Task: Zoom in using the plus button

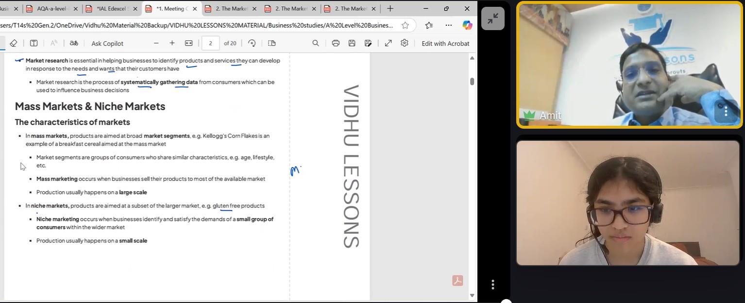Action: [172, 43]
